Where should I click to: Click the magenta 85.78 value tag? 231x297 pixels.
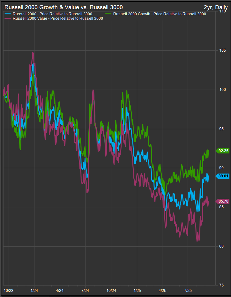(223, 201)
